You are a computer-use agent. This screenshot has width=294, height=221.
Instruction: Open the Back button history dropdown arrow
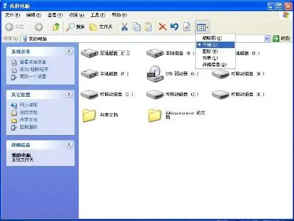point(29,27)
